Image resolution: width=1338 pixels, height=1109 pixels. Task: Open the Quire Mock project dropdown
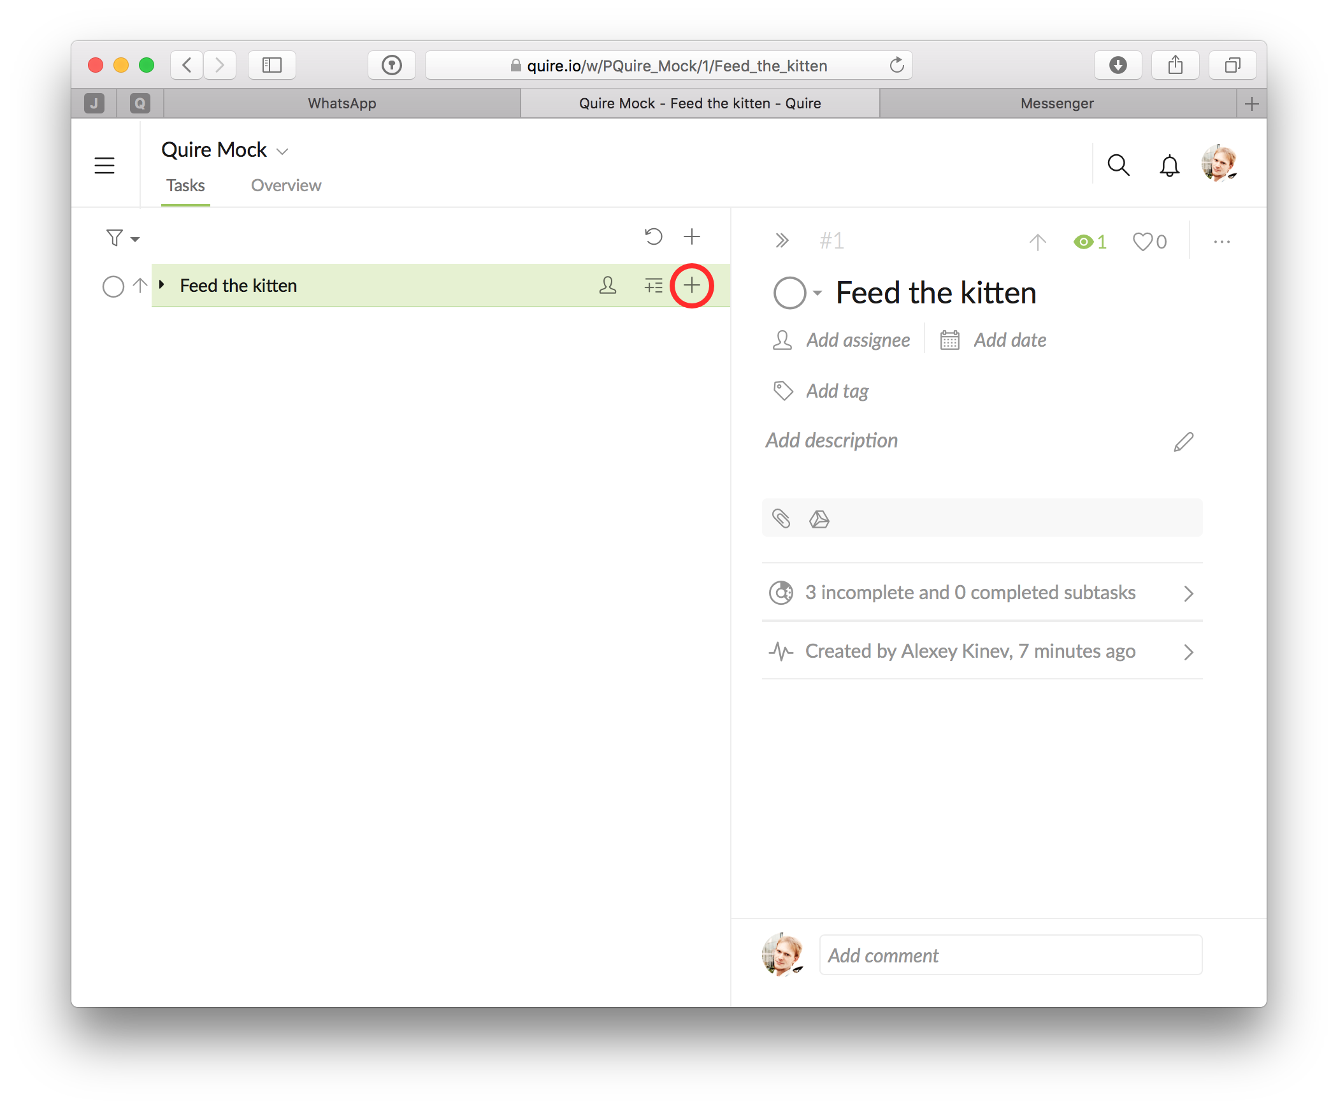pos(282,151)
